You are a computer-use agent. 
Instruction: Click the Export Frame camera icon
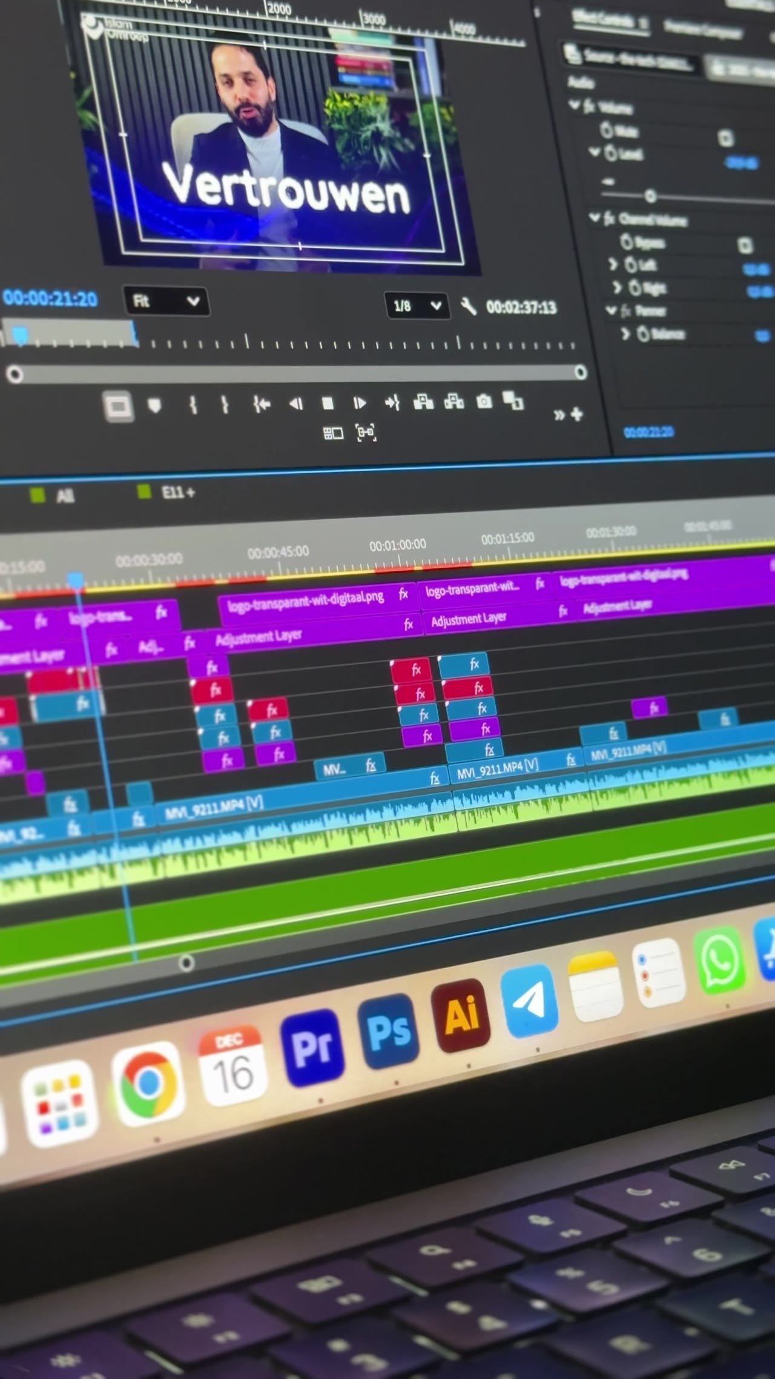coord(484,401)
